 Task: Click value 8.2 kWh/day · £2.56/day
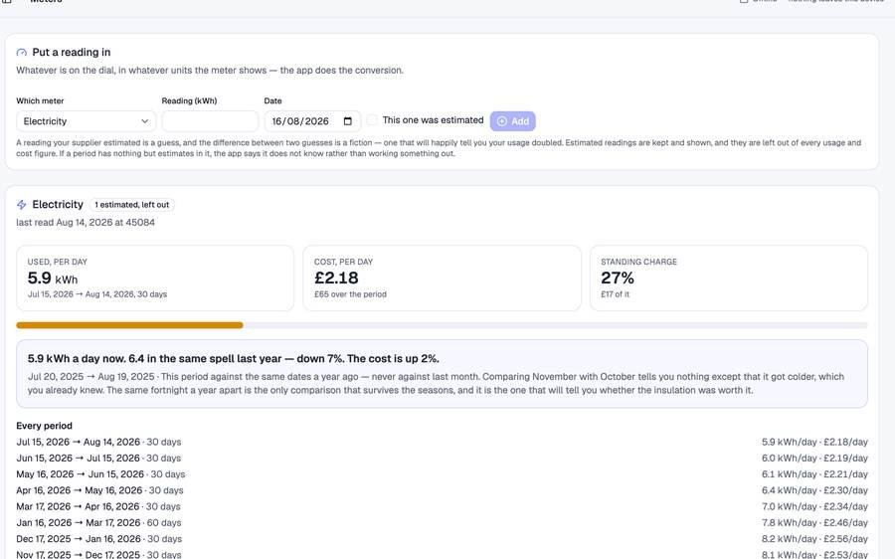point(814,539)
